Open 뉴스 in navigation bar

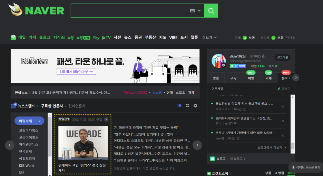coord(128,38)
